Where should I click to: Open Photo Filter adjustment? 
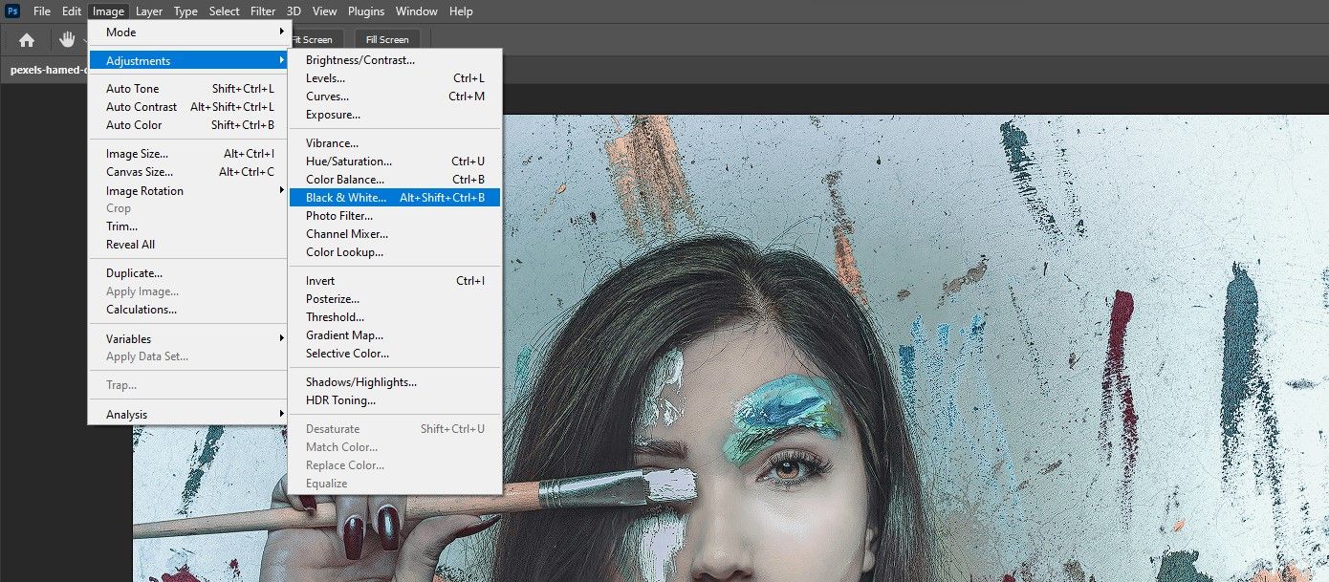click(395, 216)
